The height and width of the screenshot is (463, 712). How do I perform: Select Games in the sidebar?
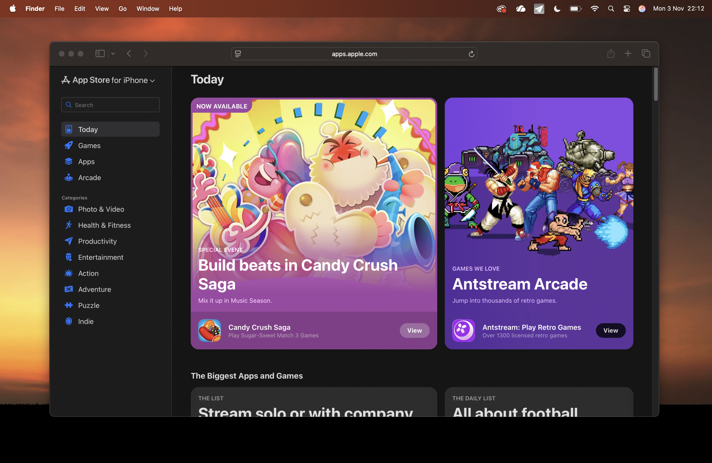pos(89,146)
